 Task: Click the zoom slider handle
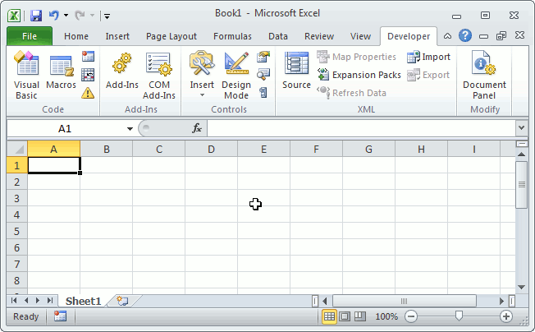459,316
